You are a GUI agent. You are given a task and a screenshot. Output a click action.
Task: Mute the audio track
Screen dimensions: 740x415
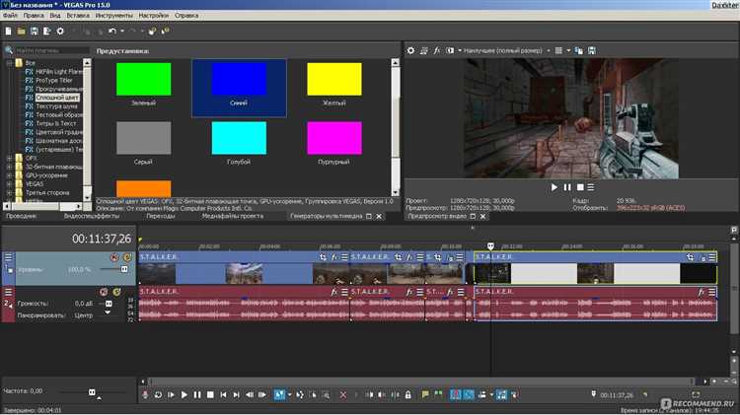point(104,293)
